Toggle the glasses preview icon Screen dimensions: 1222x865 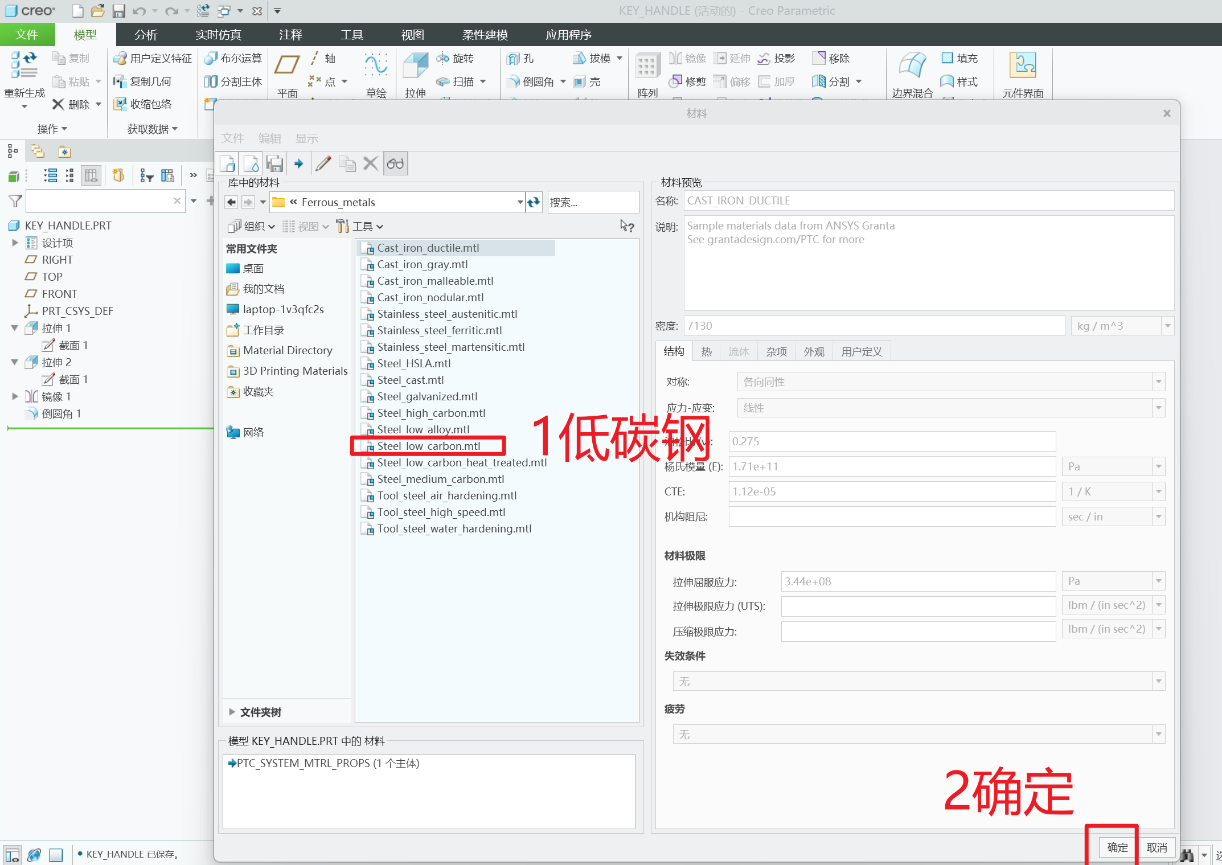coord(395,164)
